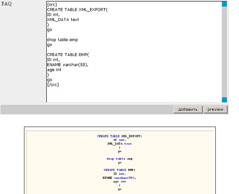Click on the [src] opening tag line
The height and width of the screenshot is (194, 239).
point(52,4)
